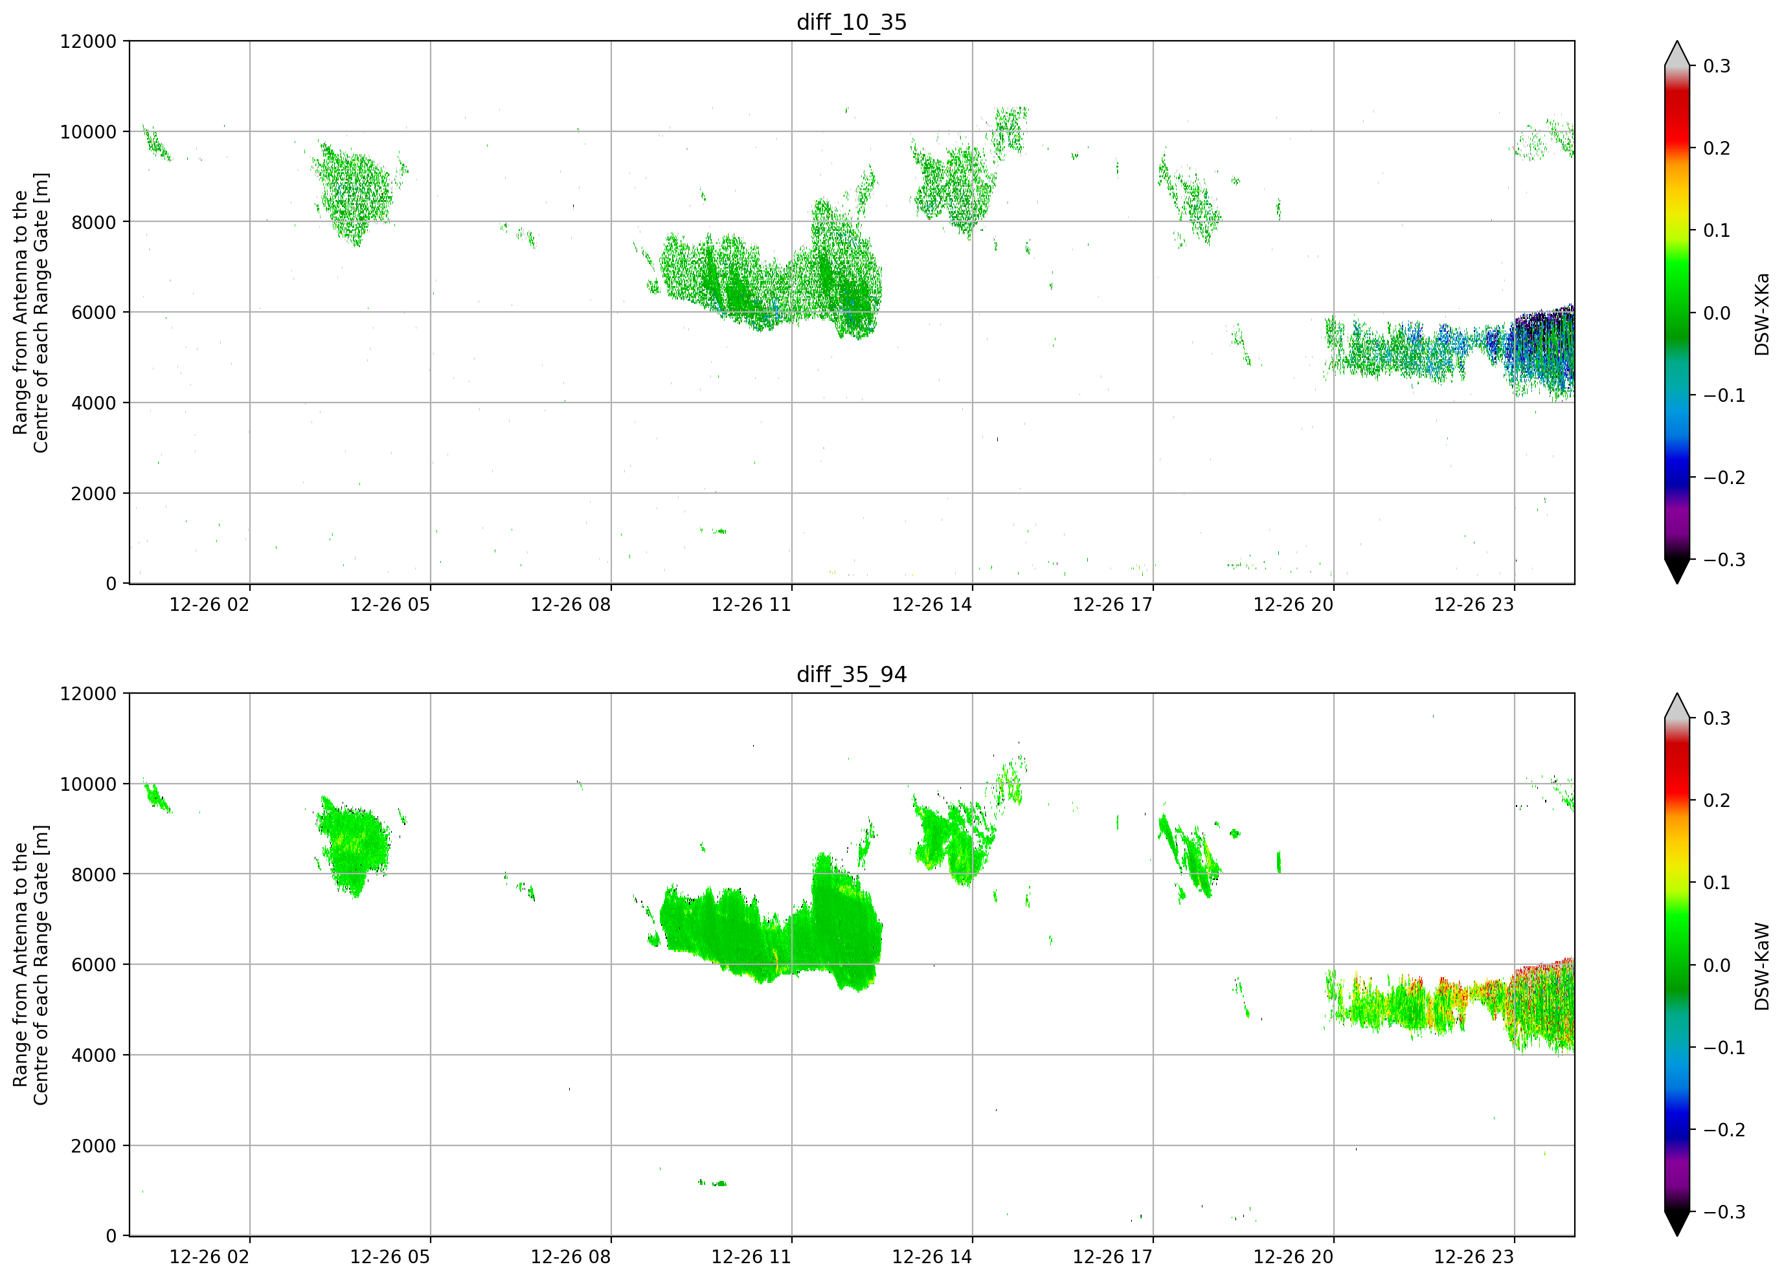The image size is (1784, 1280).
Task: Click '12-26 17' x-tick under diff_35_94 plot
Action: click(1112, 1257)
